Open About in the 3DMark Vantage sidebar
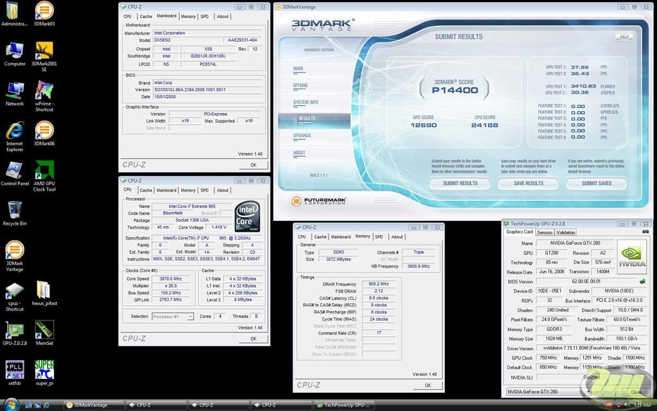This screenshot has width=657, height=411. (299, 153)
